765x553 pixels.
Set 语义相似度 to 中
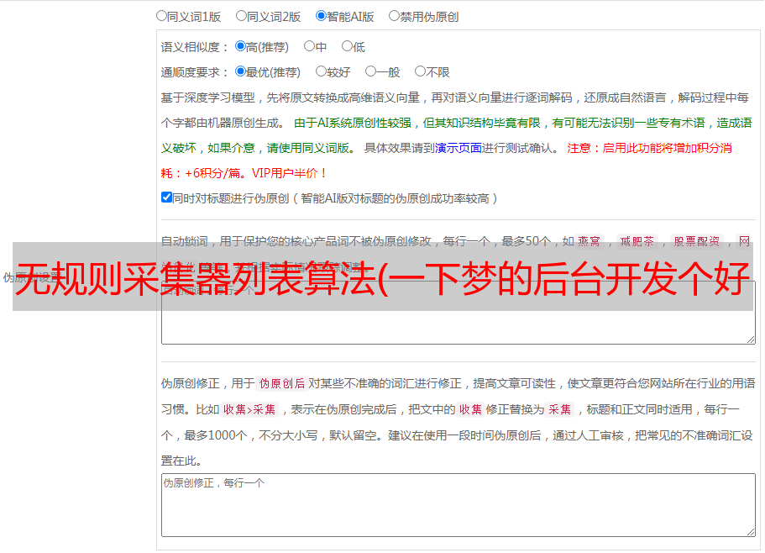click(309, 46)
